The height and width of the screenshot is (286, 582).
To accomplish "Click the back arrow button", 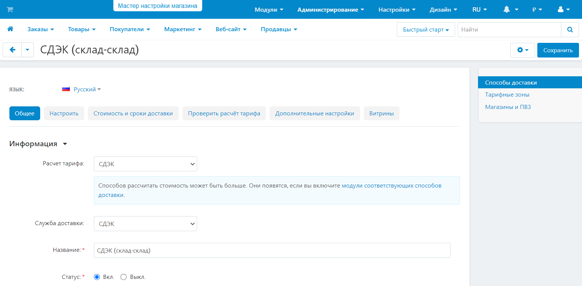I will (12, 50).
